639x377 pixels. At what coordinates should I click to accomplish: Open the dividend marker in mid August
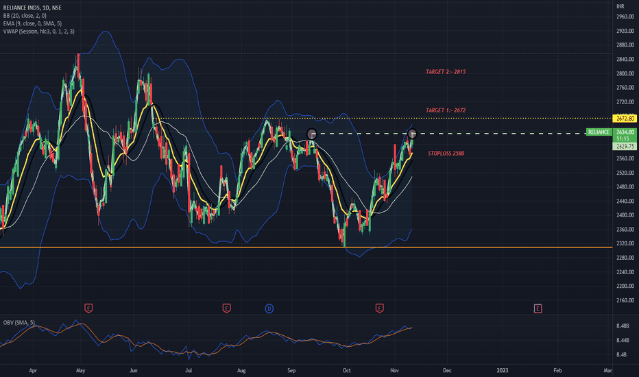[x=269, y=308]
